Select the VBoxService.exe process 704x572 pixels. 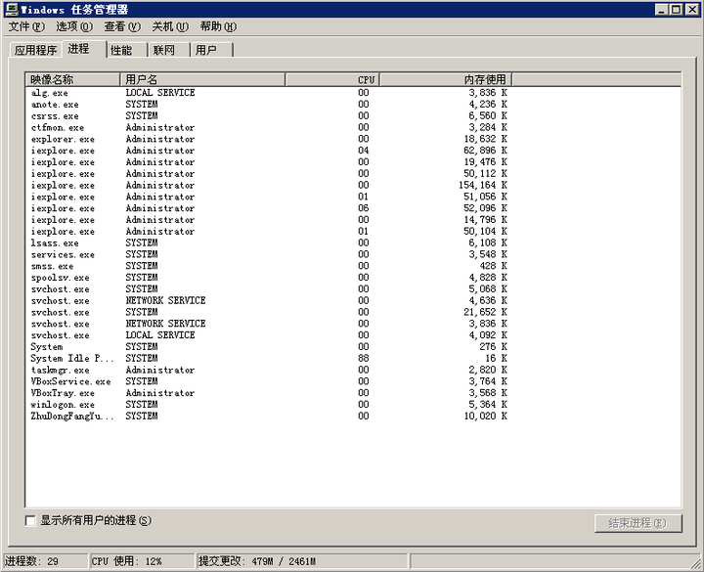269,382
